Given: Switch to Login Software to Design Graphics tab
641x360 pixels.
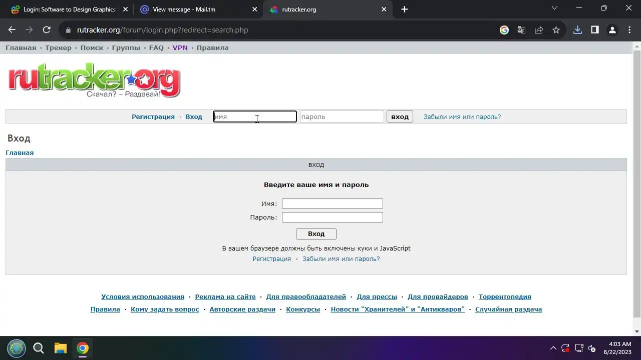Looking at the screenshot, I should point(69,9).
